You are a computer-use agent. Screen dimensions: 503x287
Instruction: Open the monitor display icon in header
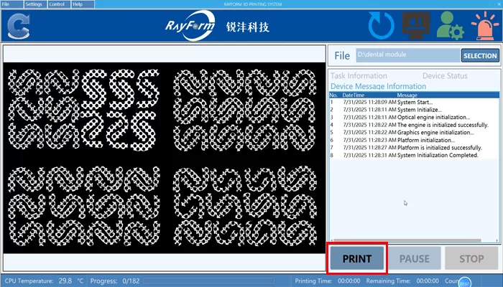(x=416, y=25)
